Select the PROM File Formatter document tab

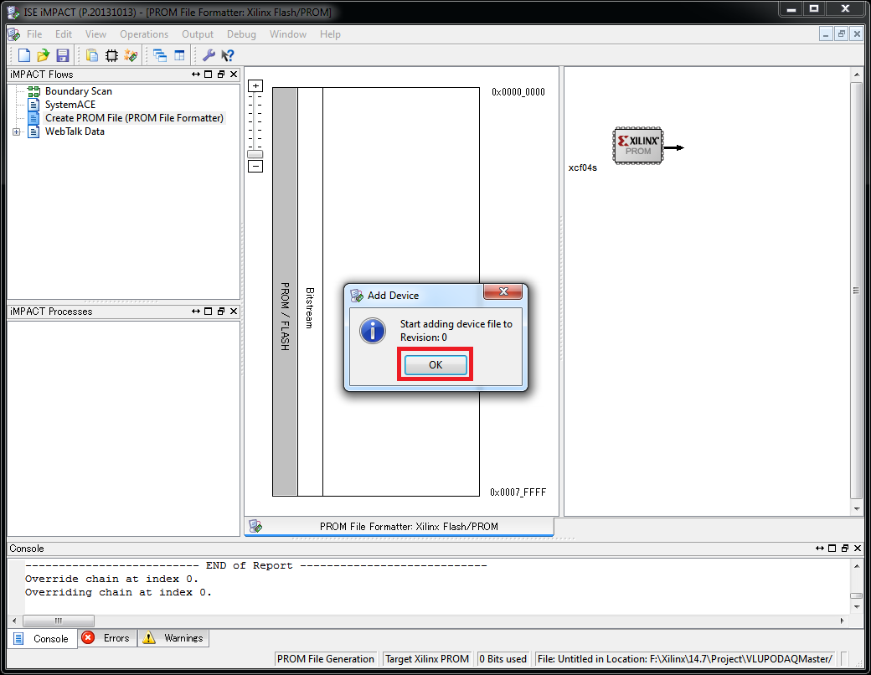(399, 527)
